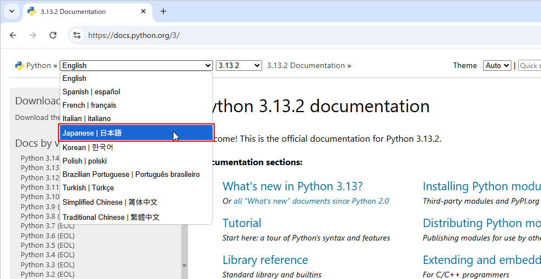Close the 3.13.2 Documentation tab
The width and height of the screenshot is (541, 279).
[143, 11]
